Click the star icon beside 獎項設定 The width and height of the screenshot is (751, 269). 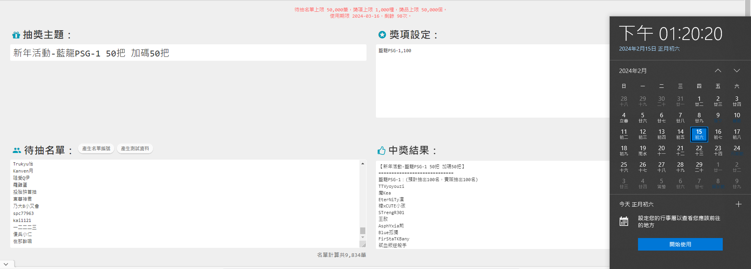(x=382, y=35)
